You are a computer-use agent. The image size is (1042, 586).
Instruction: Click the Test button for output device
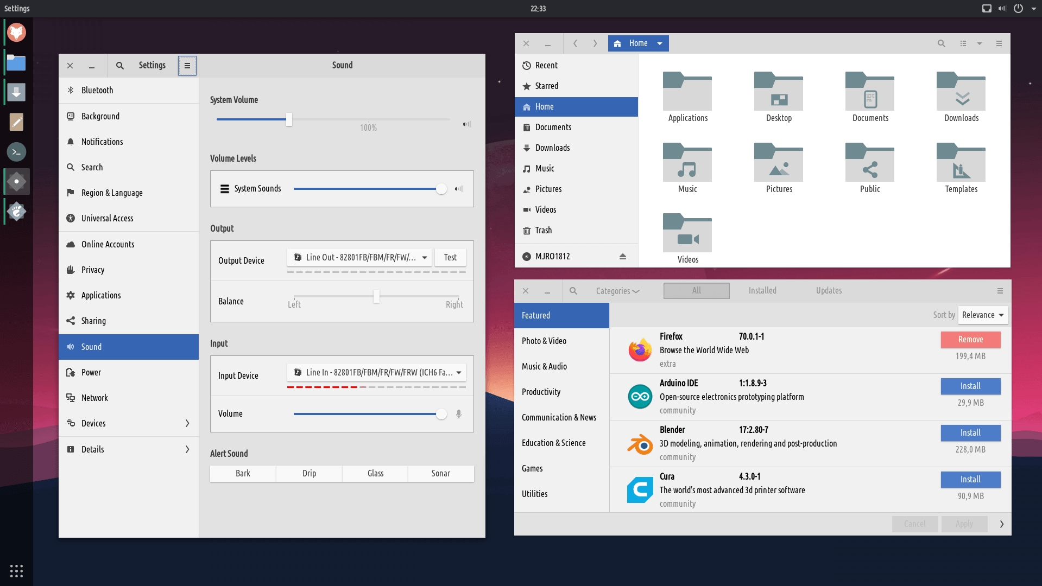pos(450,258)
